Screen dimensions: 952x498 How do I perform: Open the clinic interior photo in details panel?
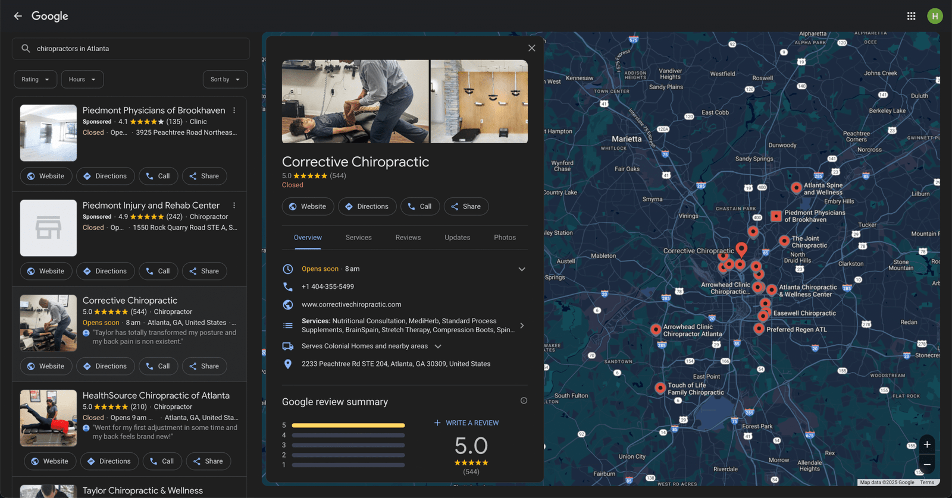pyautogui.click(x=479, y=102)
